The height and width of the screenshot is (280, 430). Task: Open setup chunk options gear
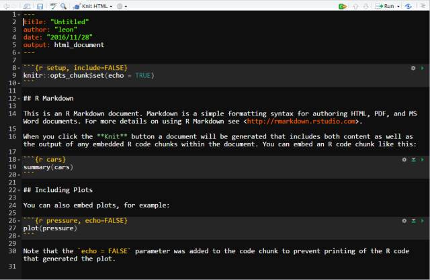click(x=413, y=68)
